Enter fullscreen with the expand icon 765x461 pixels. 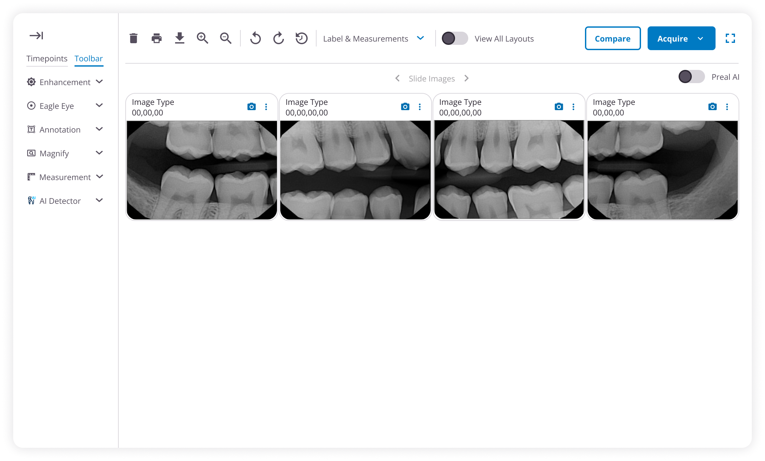[730, 38]
